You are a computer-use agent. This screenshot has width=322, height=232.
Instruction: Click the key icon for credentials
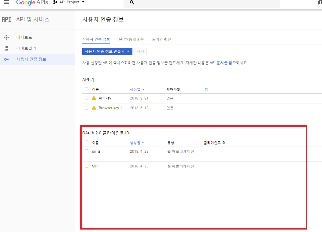[6, 59]
